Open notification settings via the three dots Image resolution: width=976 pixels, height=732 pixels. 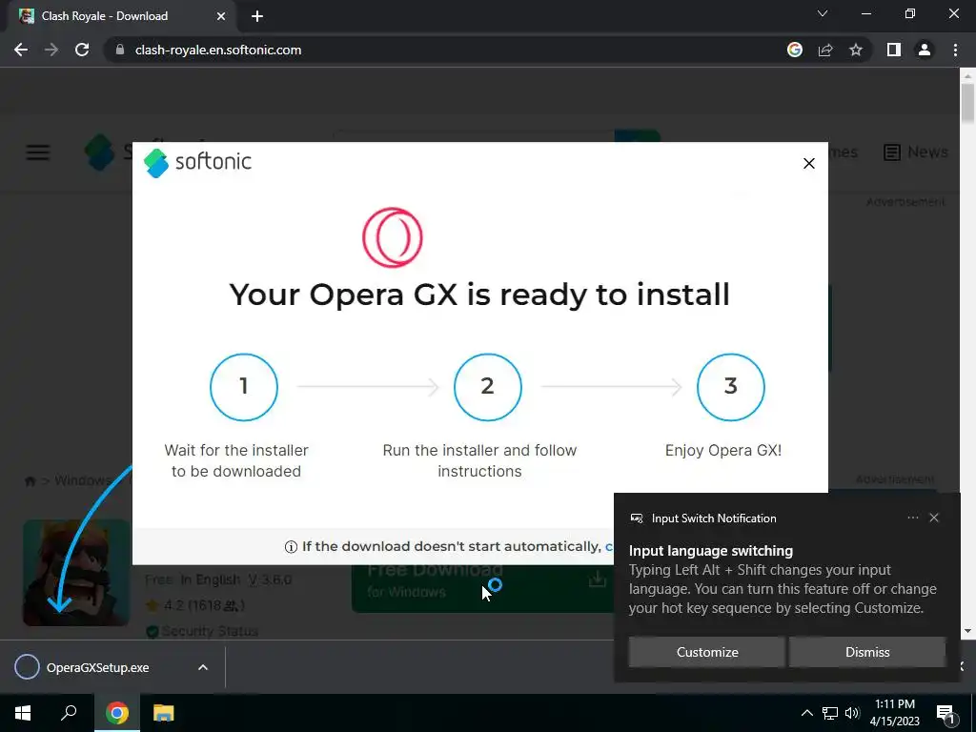click(x=912, y=518)
